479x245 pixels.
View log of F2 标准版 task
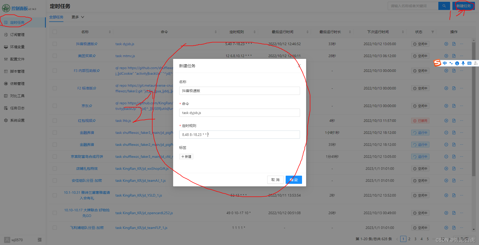point(454,88)
